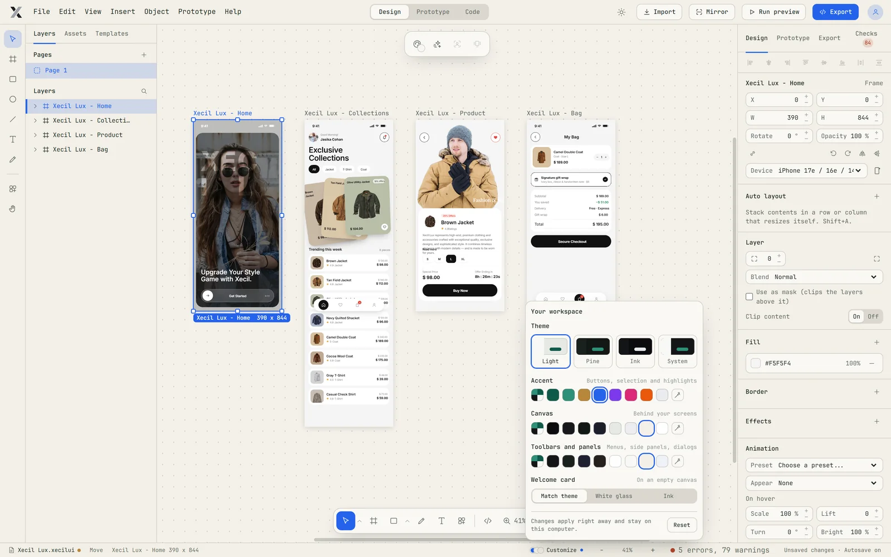The width and height of the screenshot is (891, 557).
Task: Pick the orange accent color swatch
Action: pyautogui.click(x=647, y=395)
